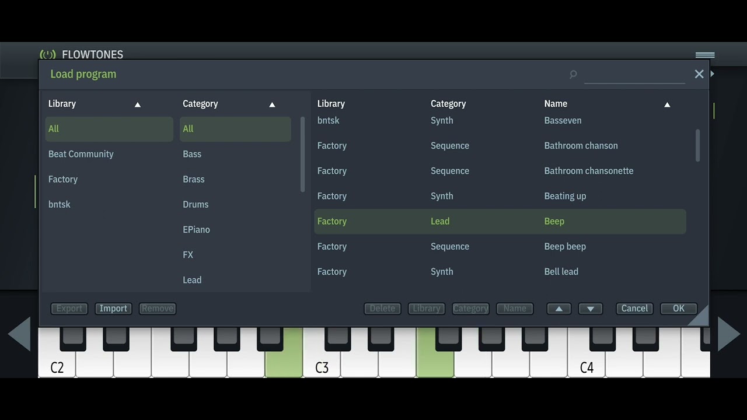Shift keyboard right with the big right arrow

(x=729, y=334)
